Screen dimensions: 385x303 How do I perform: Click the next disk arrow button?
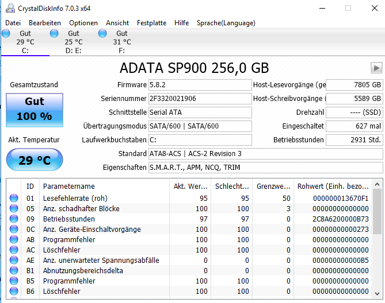[x=376, y=68]
